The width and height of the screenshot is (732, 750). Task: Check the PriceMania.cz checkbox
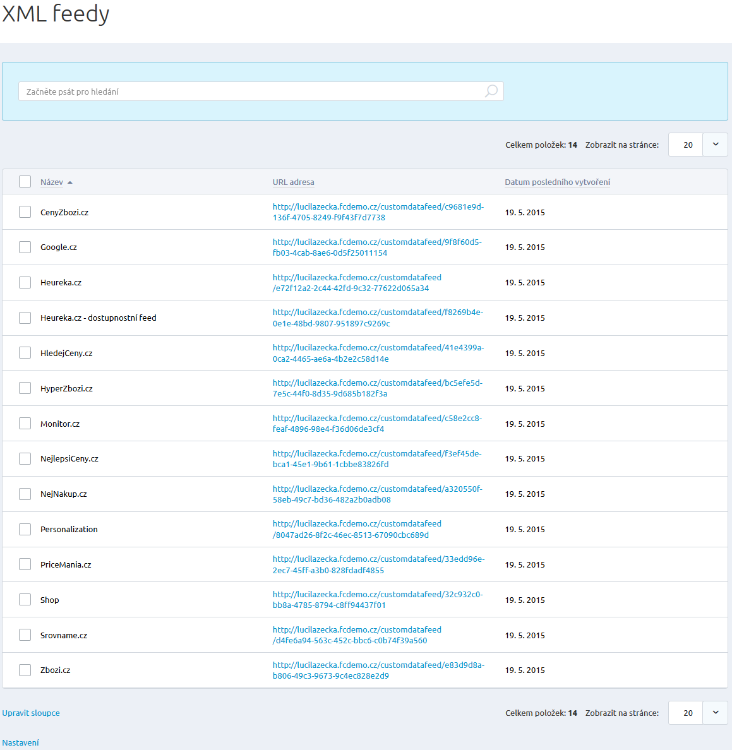pos(25,564)
